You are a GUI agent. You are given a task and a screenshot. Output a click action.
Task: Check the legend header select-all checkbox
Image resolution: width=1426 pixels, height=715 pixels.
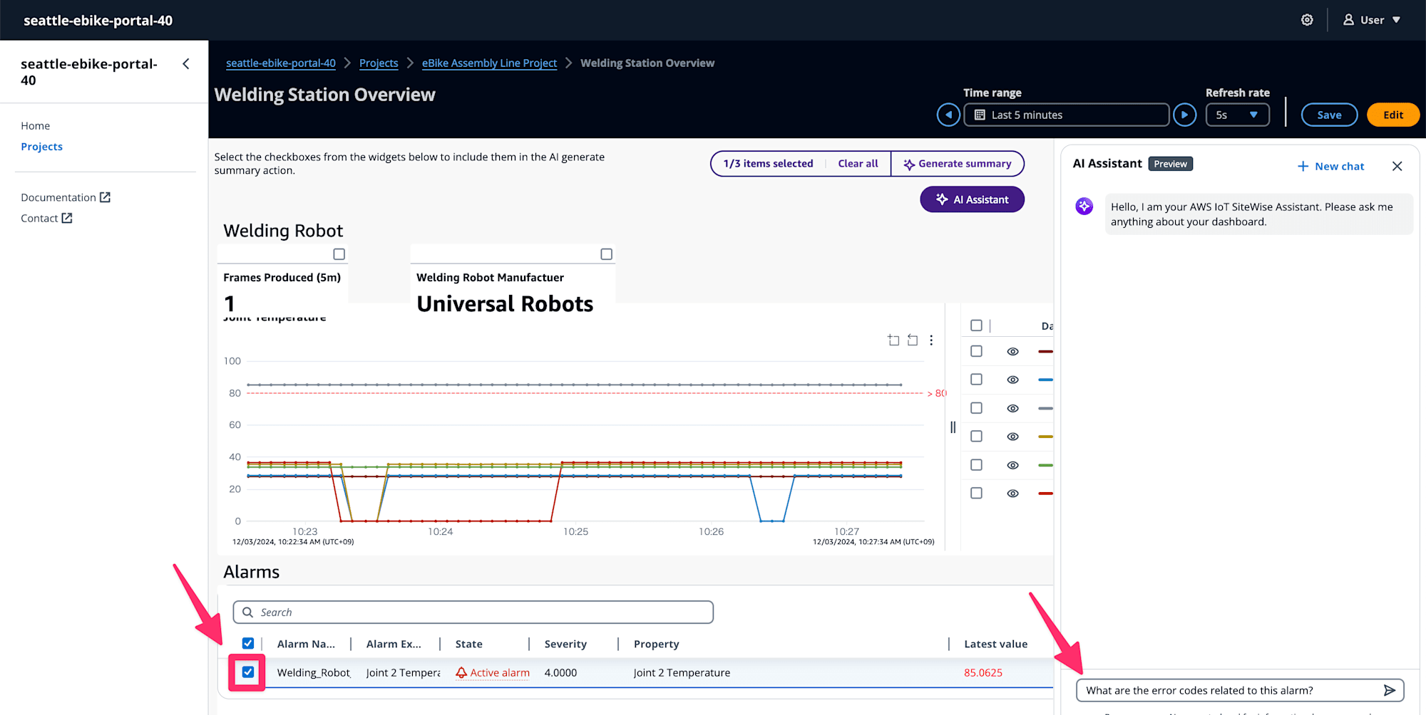pyautogui.click(x=976, y=325)
